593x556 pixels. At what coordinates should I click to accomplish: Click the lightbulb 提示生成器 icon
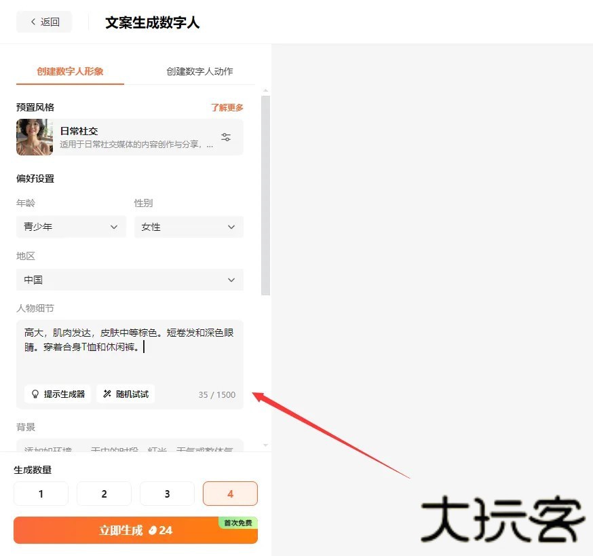coord(35,394)
